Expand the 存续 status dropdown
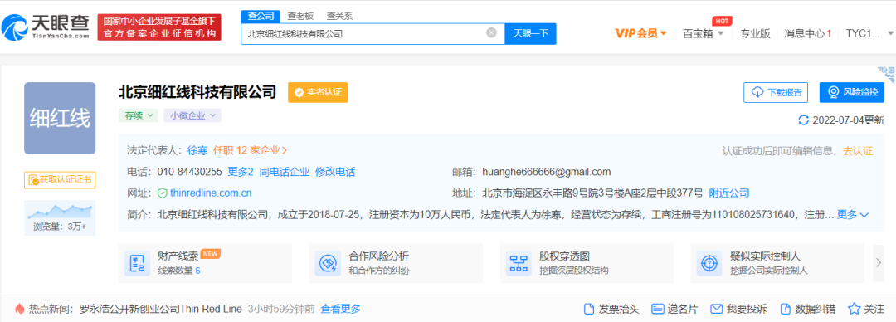The image size is (896, 322). pyautogui.click(x=138, y=115)
